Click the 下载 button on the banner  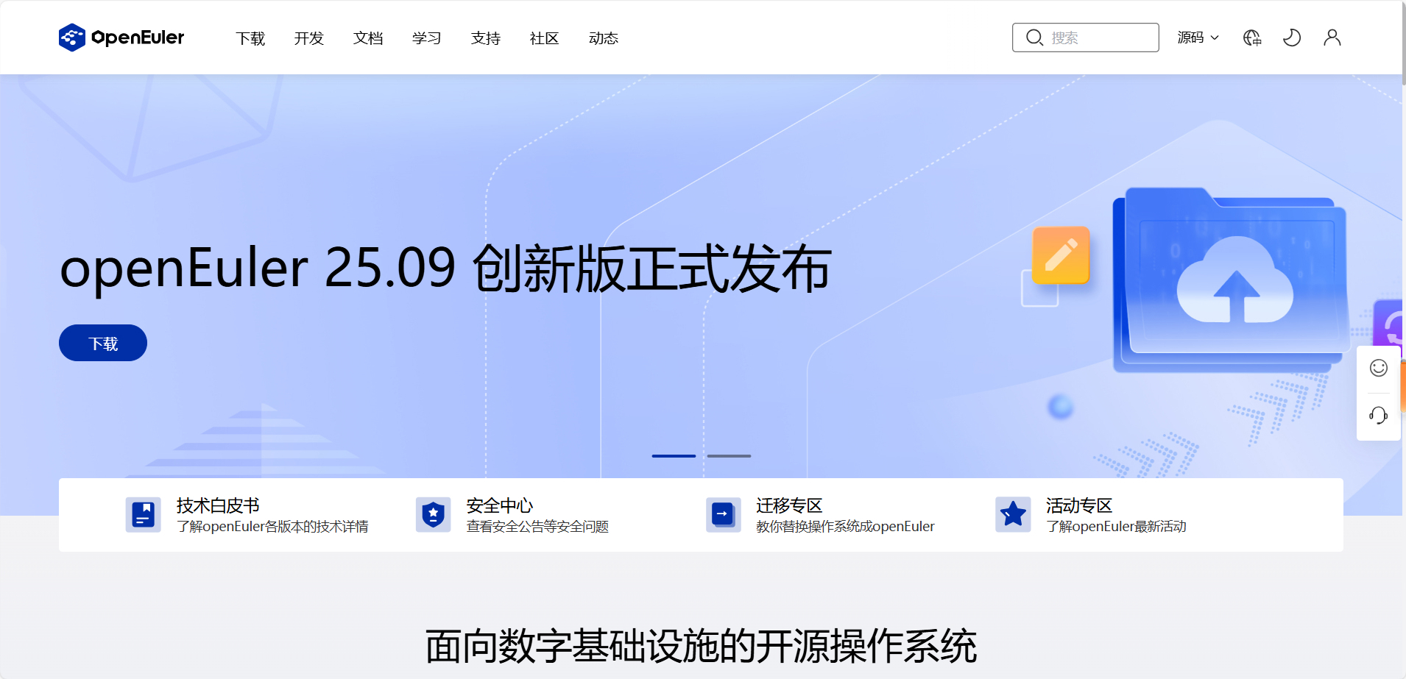tap(102, 342)
